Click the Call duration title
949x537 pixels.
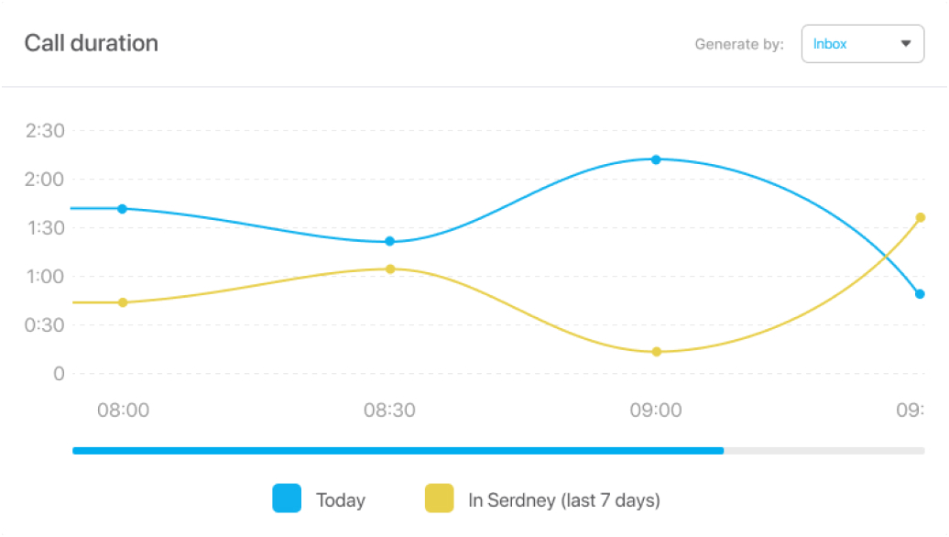[92, 43]
